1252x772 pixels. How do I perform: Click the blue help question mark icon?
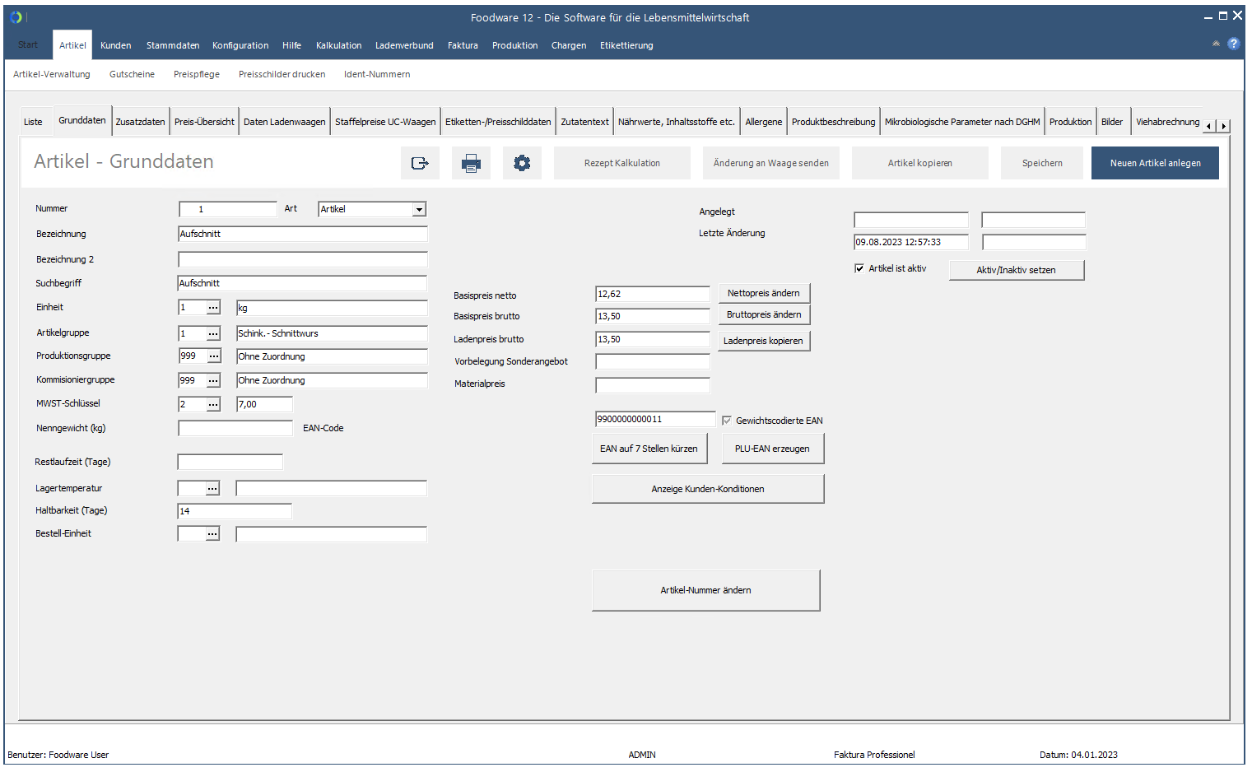coord(1233,44)
